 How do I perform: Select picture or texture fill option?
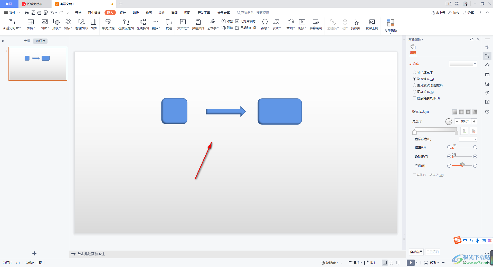[428, 85]
